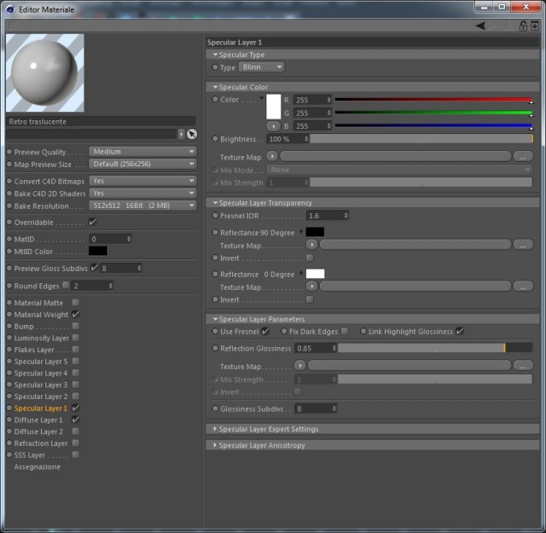Open the Specular Color texture map arrow button
The width and height of the screenshot is (546, 533).
pos(272,156)
